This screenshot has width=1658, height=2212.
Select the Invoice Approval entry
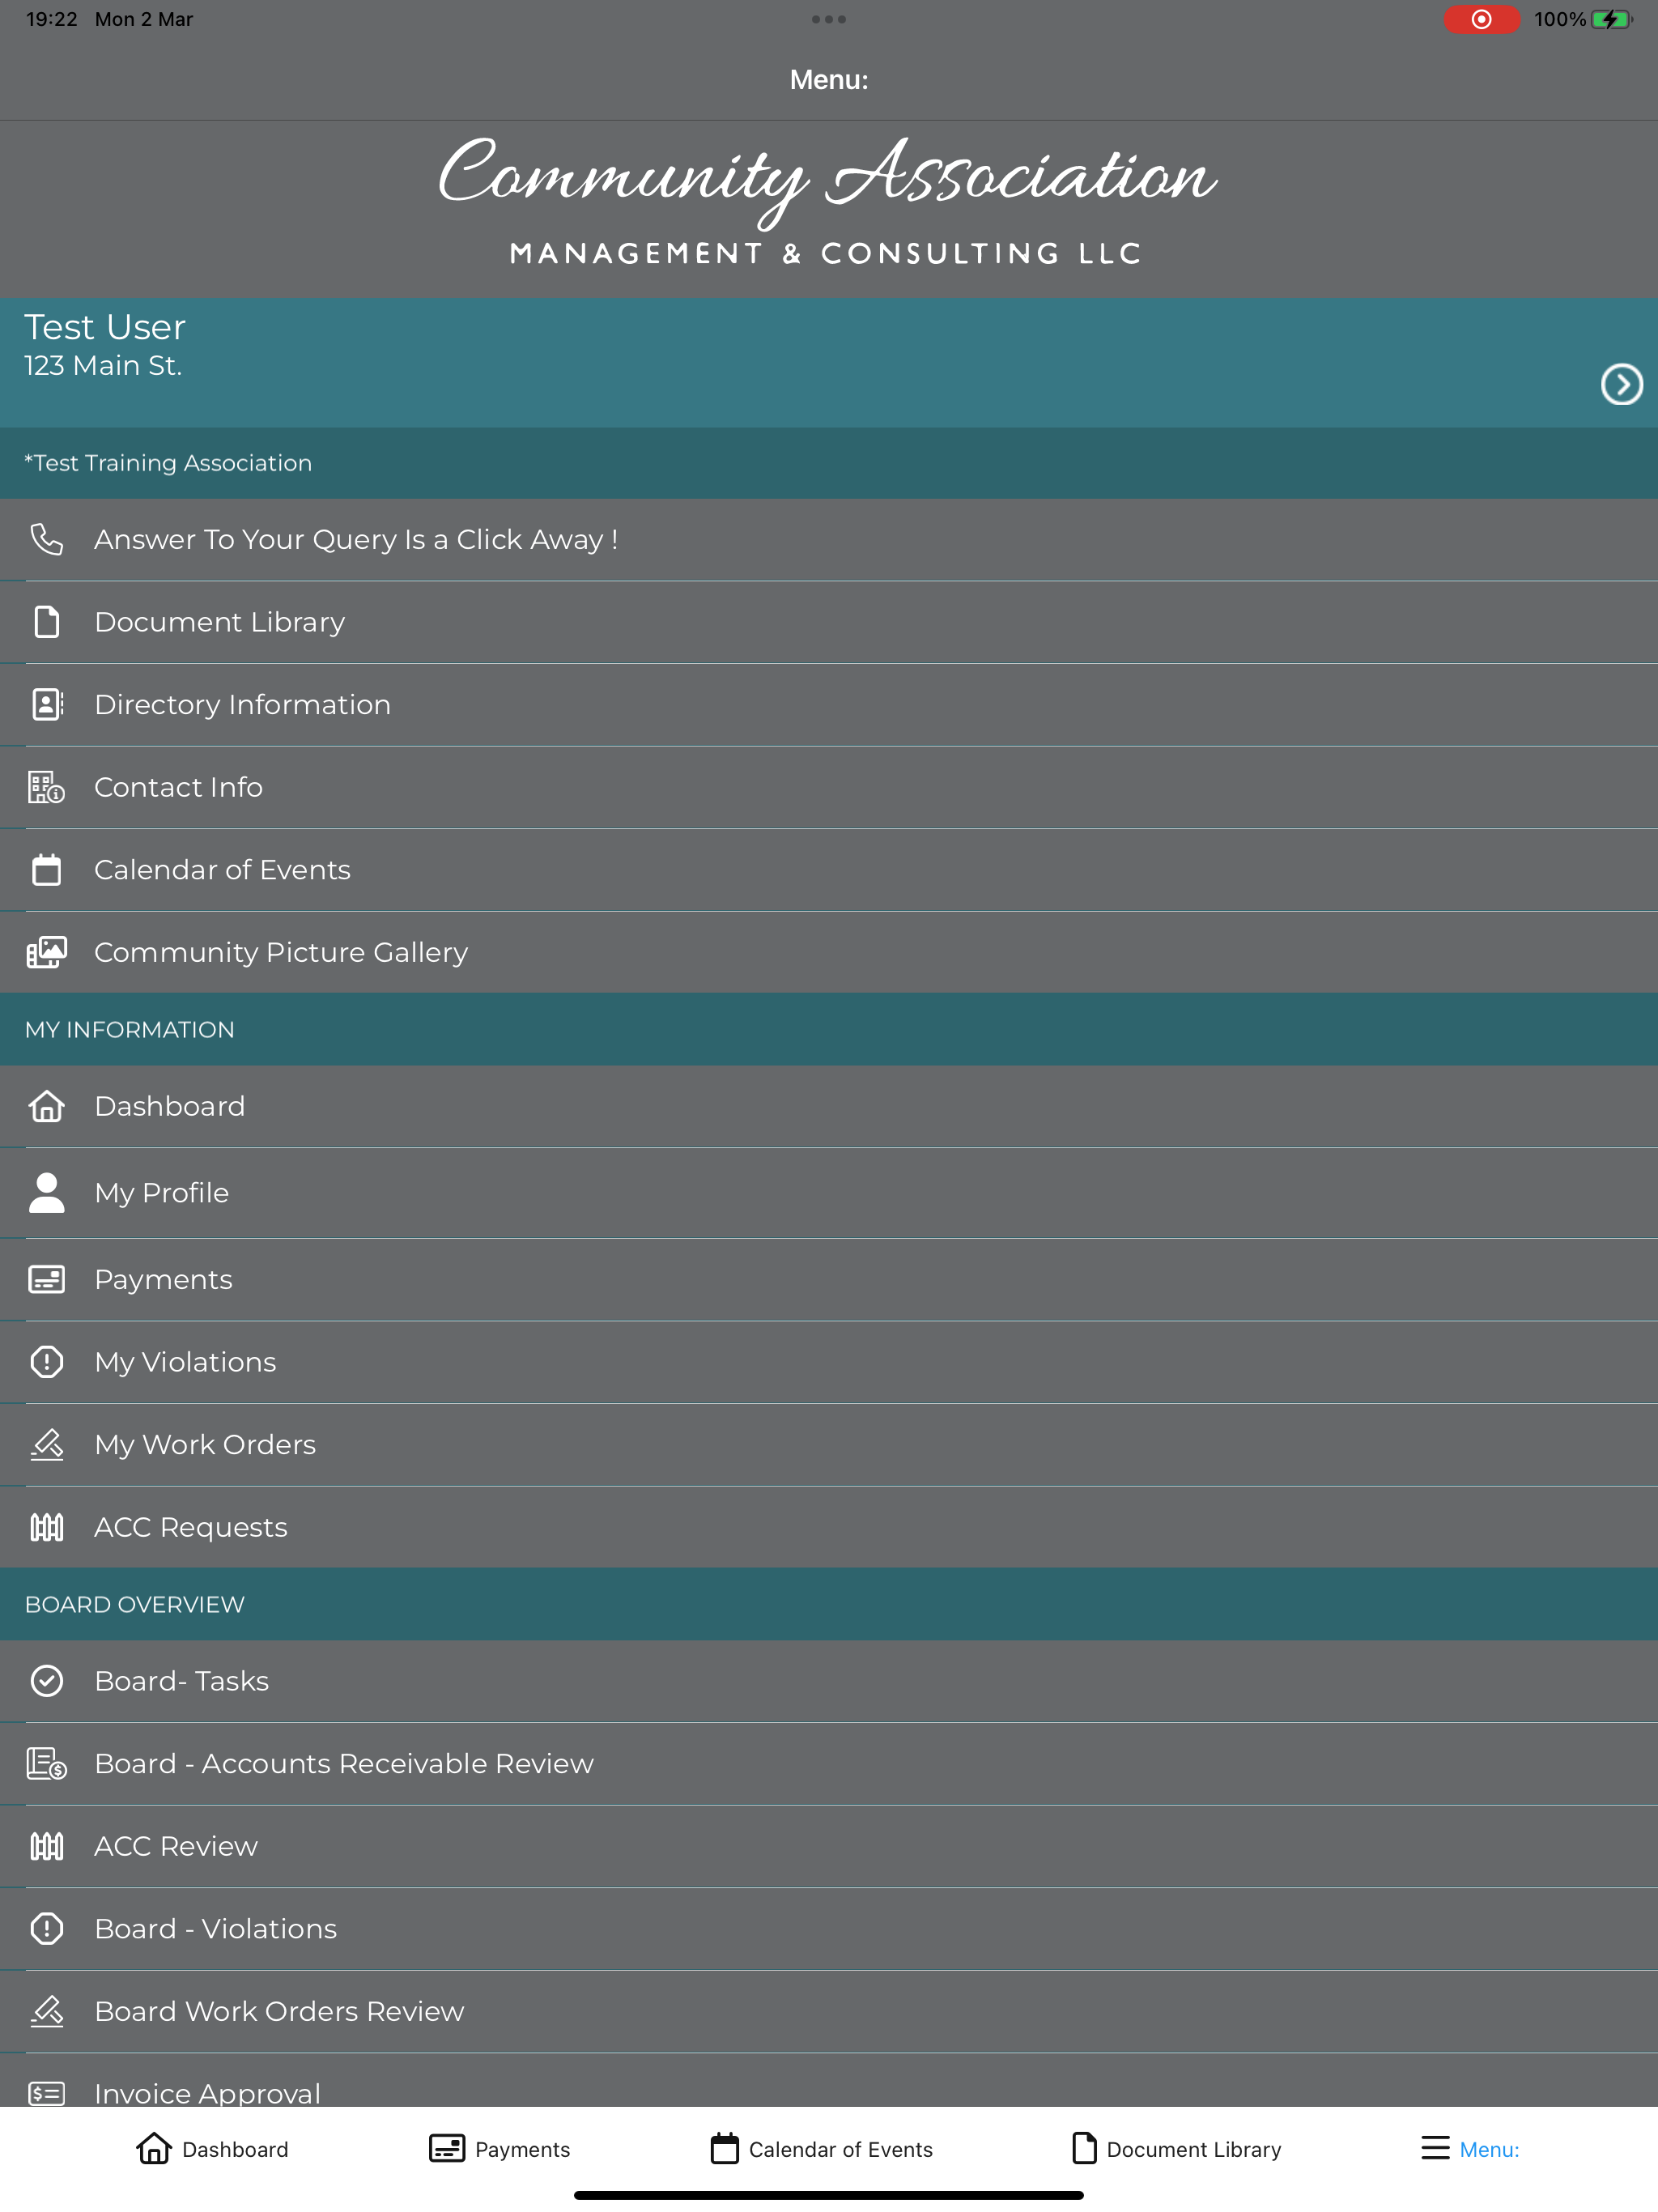coord(829,2080)
